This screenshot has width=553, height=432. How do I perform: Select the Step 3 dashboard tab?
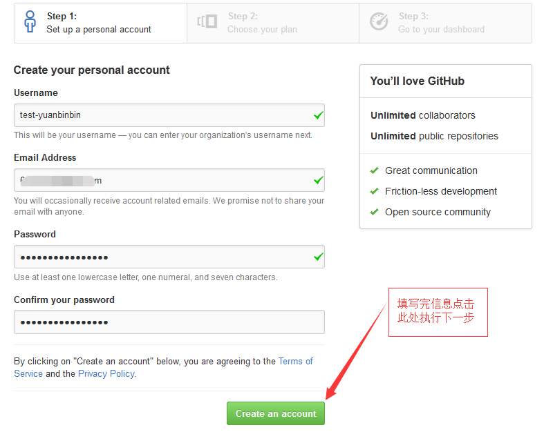point(445,23)
